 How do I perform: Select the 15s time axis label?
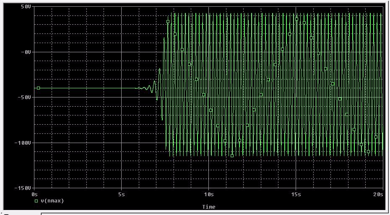[x=296, y=195]
